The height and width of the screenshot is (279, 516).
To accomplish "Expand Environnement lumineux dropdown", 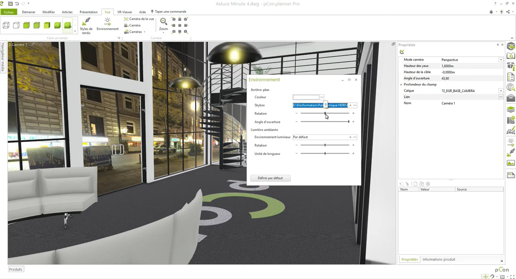I will pyautogui.click(x=350, y=137).
